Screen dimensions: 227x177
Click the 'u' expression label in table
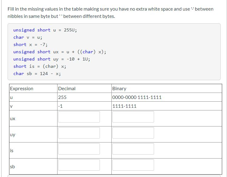[11, 97]
